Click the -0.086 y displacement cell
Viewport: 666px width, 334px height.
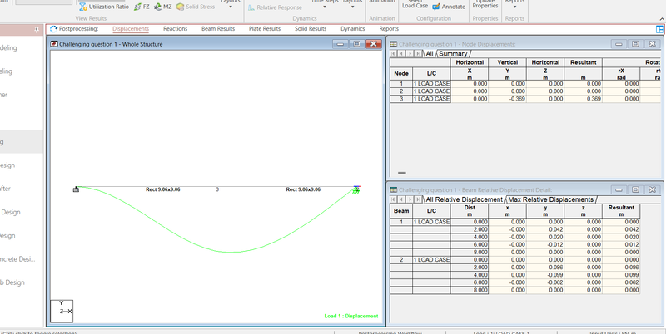click(x=545, y=268)
